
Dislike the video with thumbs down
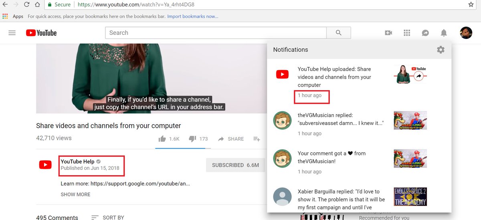(x=192, y=139)
